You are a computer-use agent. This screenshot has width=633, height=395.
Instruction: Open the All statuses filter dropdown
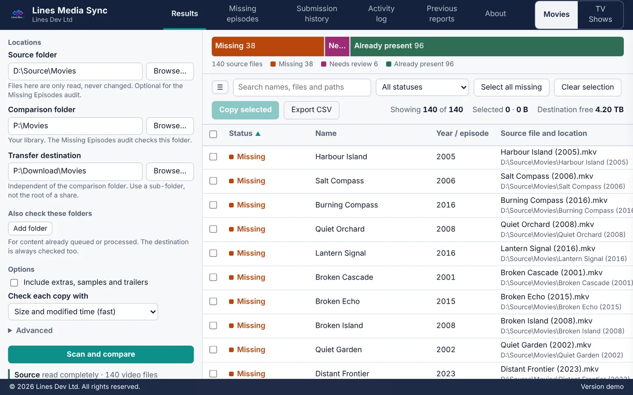pos(422,87)
